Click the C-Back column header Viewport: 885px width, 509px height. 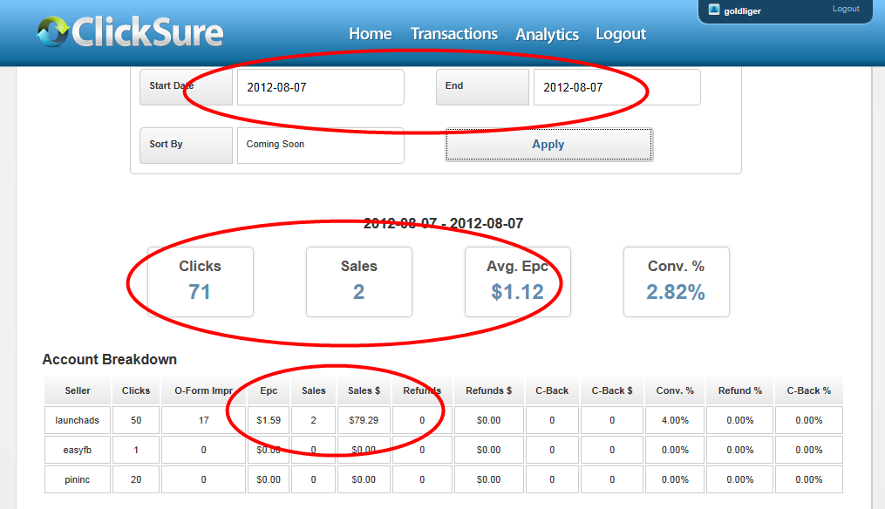click(x=552, y=390)
